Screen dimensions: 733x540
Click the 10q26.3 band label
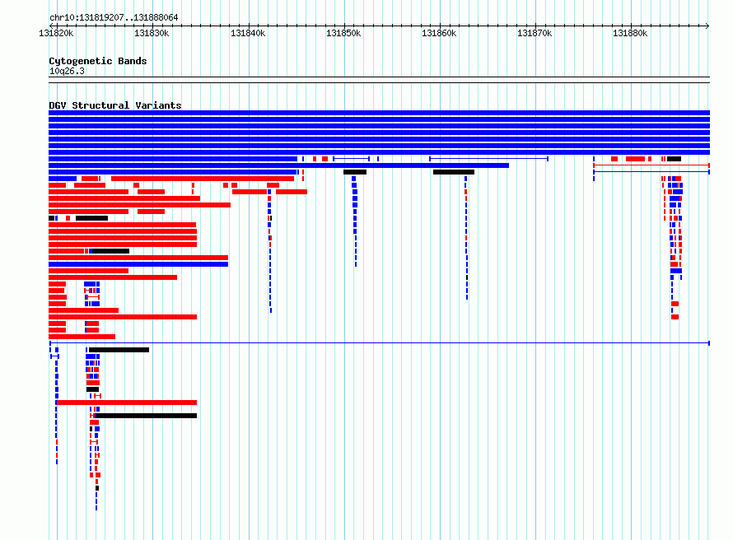[67, 71]
